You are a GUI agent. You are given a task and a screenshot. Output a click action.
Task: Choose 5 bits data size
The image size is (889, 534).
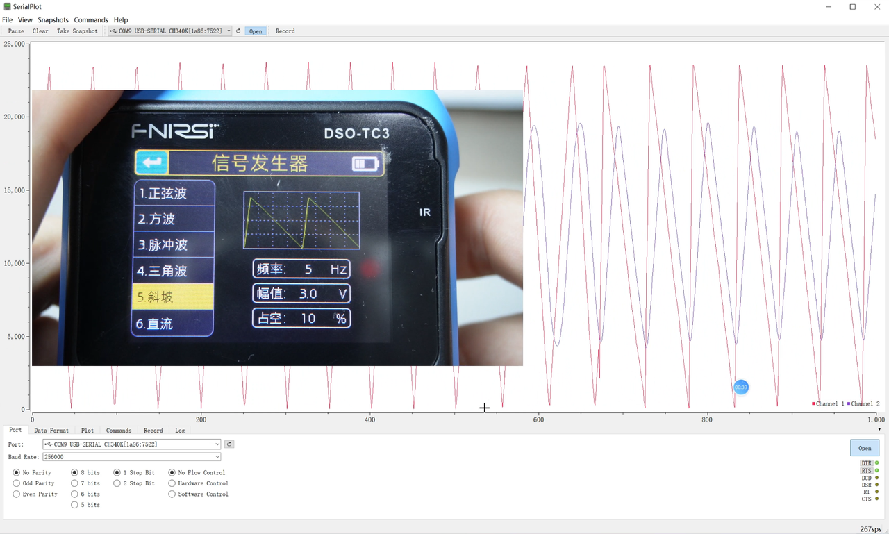pyautogui.click(x=85, y=505)
